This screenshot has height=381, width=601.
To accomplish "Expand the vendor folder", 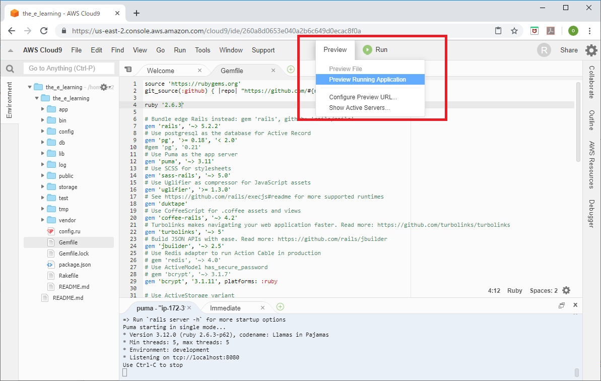I will tap(42, 220).
